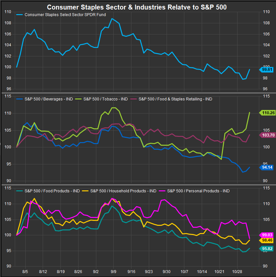276x277 pixels.
Task: Click the yellow legend line beside Household Products
Action: click(85, 191)
